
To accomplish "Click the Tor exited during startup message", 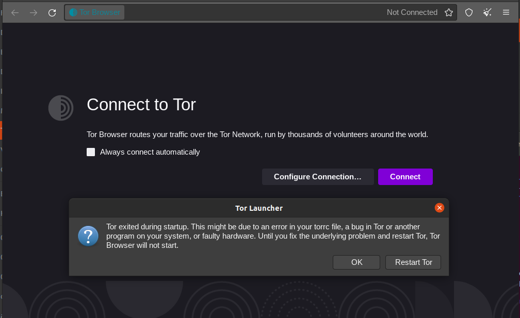I will [272, 236].
